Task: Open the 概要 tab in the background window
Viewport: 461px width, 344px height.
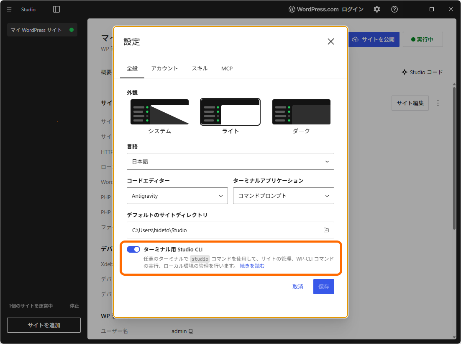Action: [x=106, y=72]
